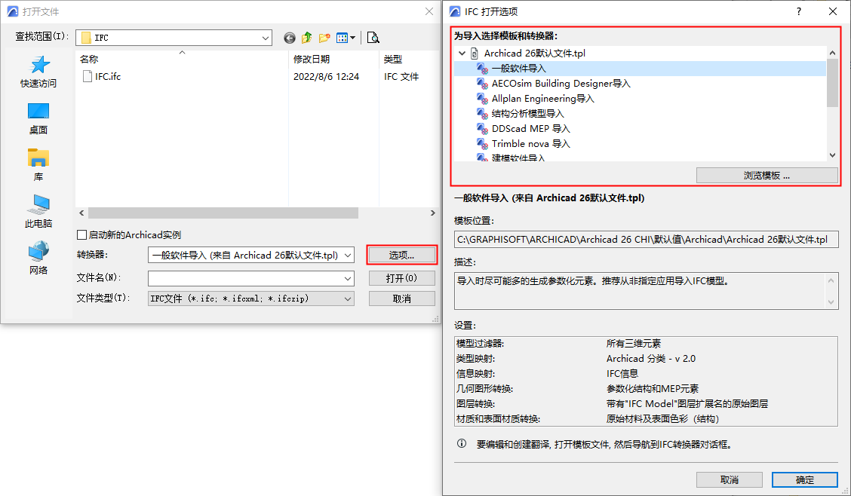Click 类型映射 value Archicad 分类 - v 2.0
Viewport: 851px width, 496px height.
(x=651, y=358)
